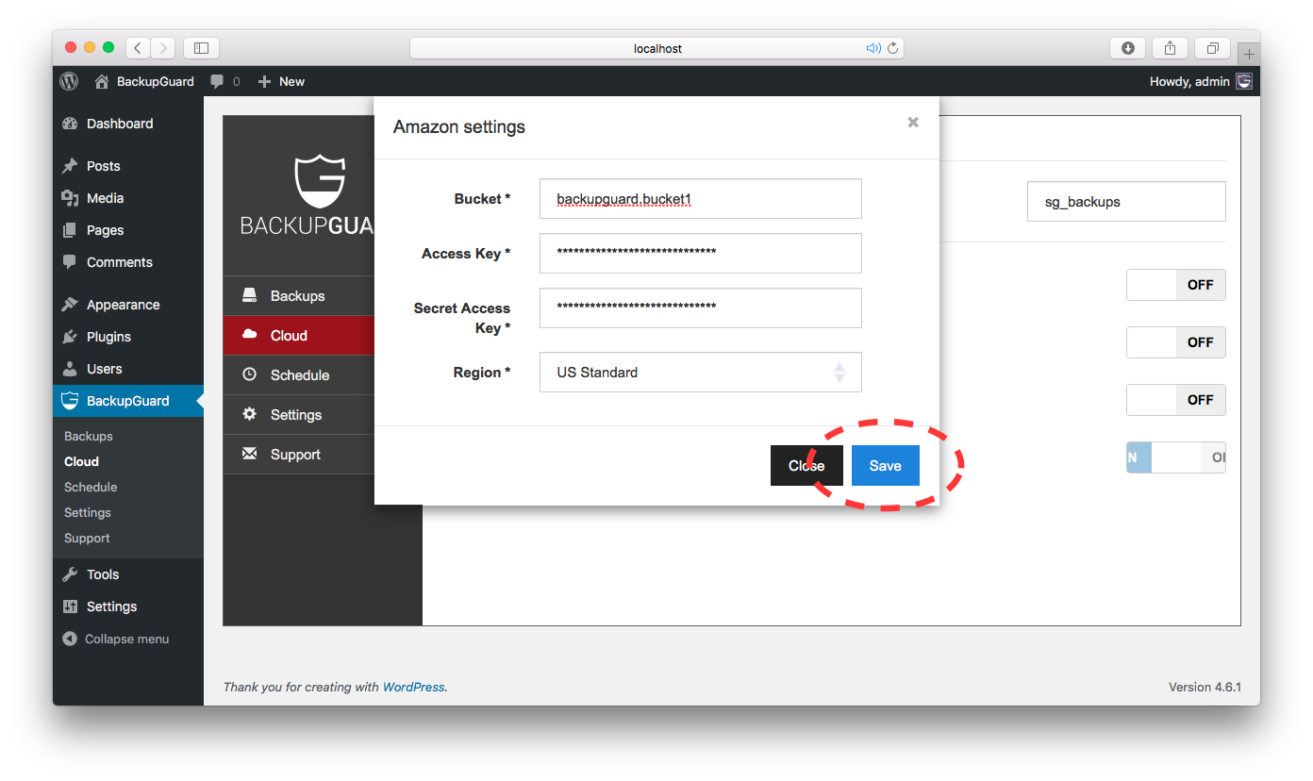Screen dimensions: 1313x781
Task: Open Settings tab in BackupGuard panel
Action: 299,415
